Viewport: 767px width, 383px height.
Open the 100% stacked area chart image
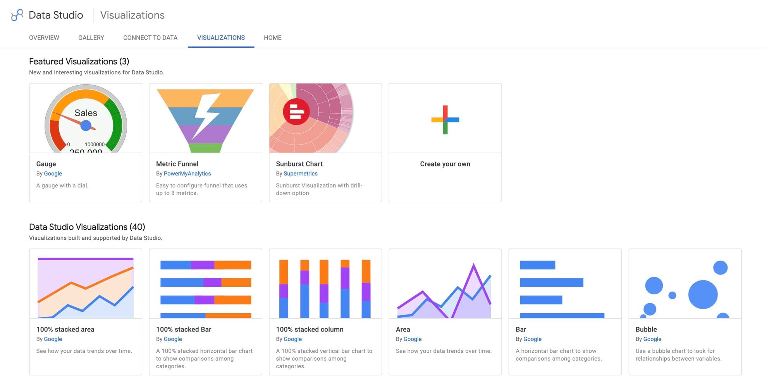[86, 284]
